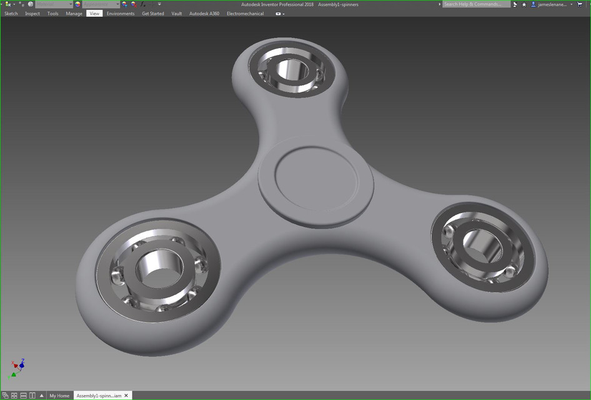Expand the Material selection dropdown
This screenshot has height=400, width=591.
pyautogui.click(x=71, y=4)
